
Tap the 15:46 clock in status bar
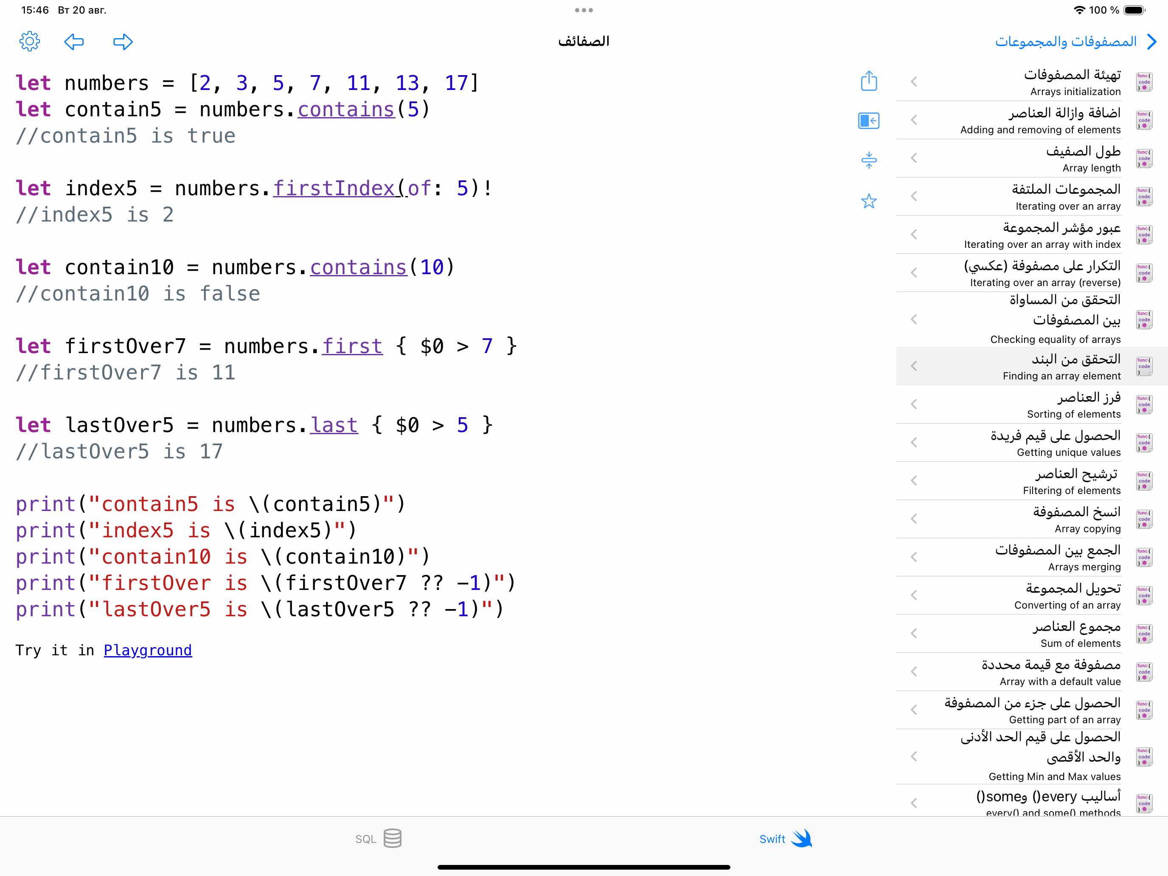[35, 10]
